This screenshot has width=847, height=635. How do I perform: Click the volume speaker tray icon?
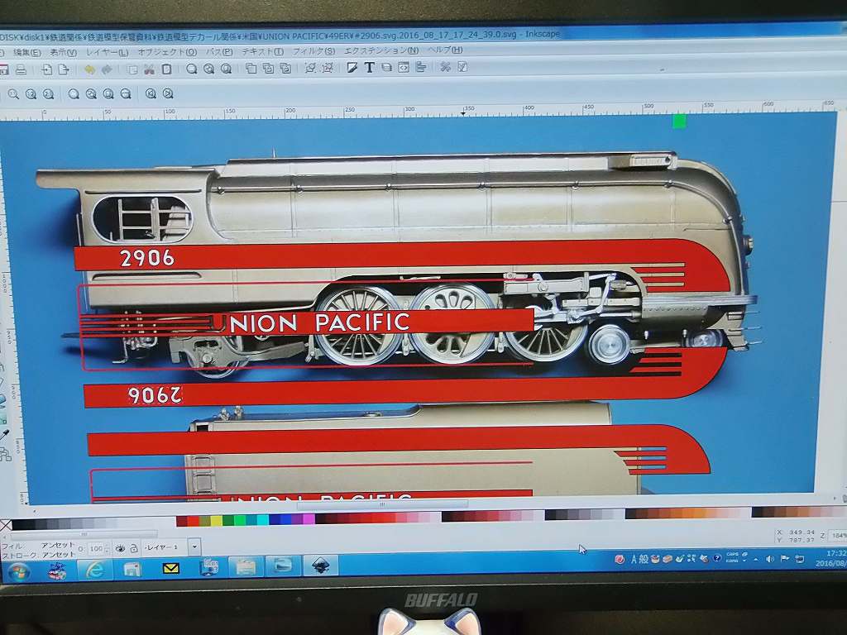click(x=769, y=559)
